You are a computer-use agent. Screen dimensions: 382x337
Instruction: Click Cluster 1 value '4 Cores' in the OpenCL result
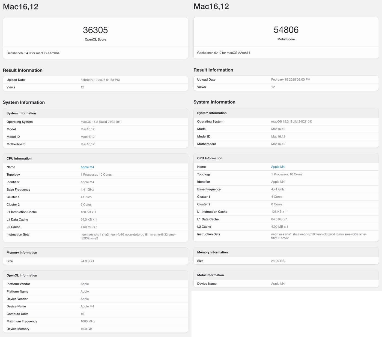pyautogui.click(x=86, y=197)
